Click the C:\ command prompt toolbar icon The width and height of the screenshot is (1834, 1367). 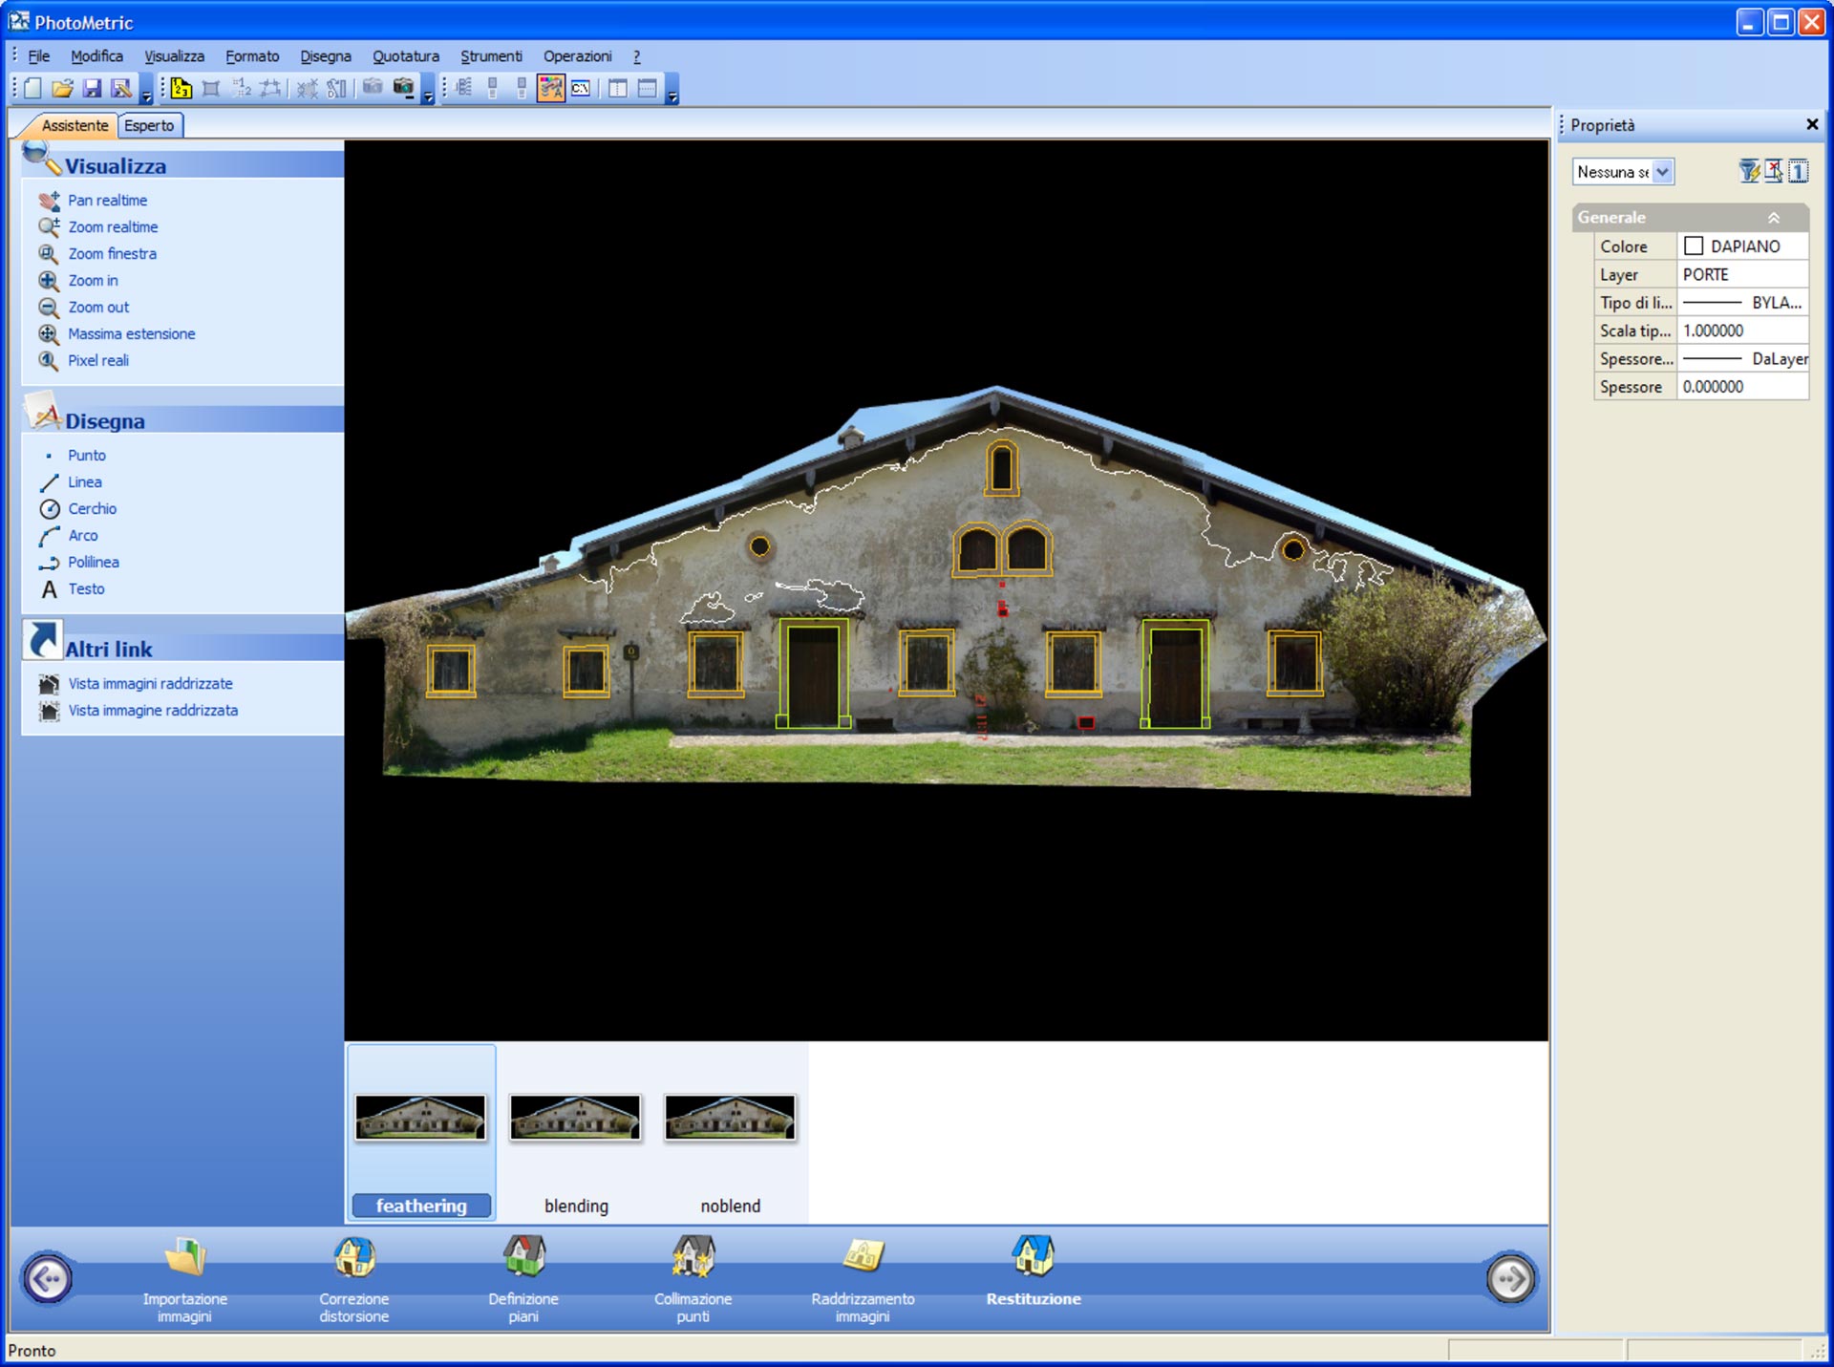click(x=581, y=88)
